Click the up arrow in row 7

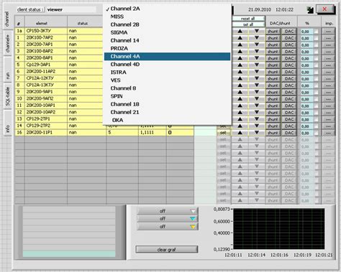240,78
